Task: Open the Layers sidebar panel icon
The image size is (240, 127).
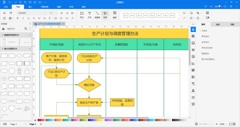Action: click(193, 50)
